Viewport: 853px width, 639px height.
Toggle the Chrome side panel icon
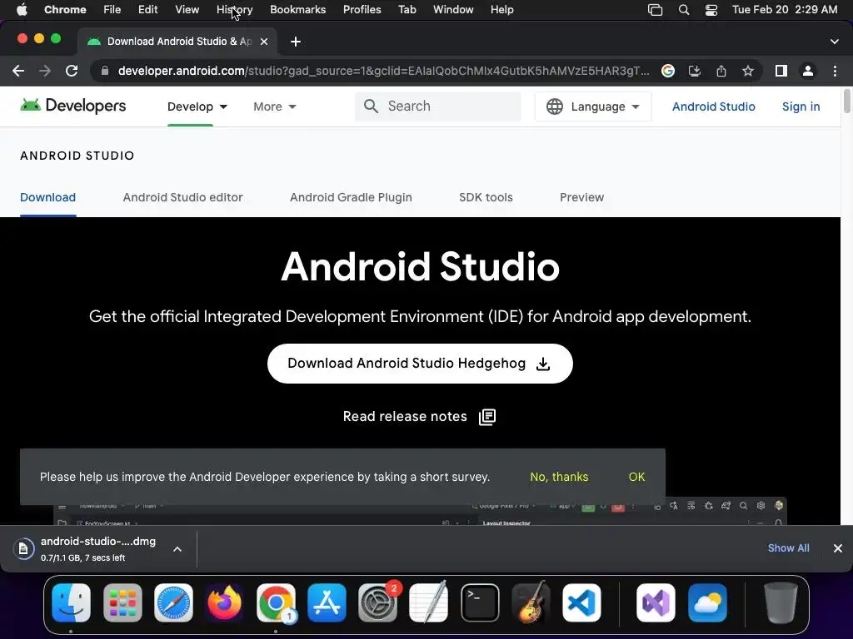pyautogui.click(x=781, y=71)
